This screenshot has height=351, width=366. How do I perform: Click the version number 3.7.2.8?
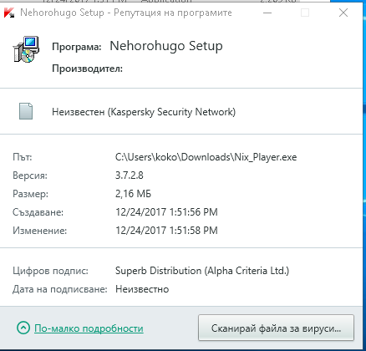point(130,175)
